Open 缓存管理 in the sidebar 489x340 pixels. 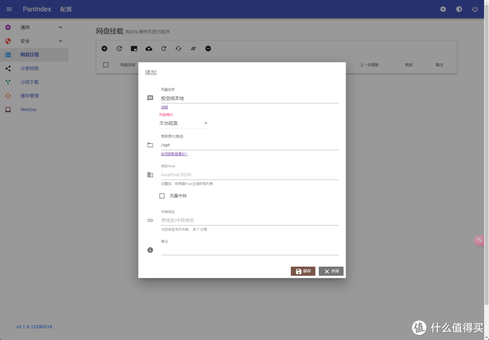(x=34, y=96)
